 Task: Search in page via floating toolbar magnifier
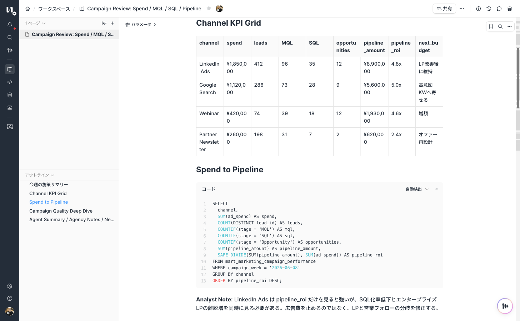pyautogui.click(x=500, y=26)
